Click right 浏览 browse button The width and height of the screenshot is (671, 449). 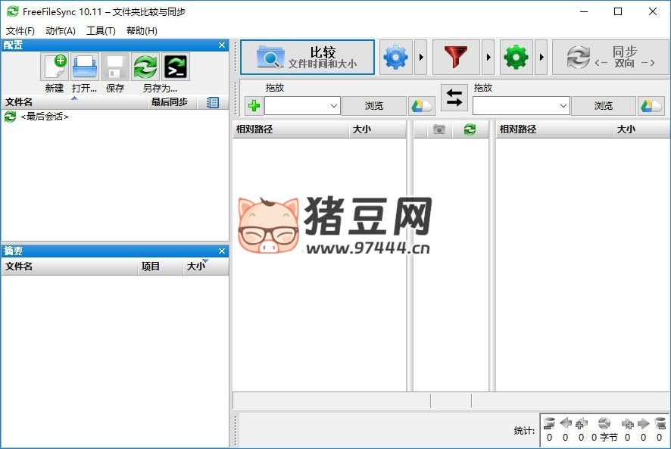(604, 106)
